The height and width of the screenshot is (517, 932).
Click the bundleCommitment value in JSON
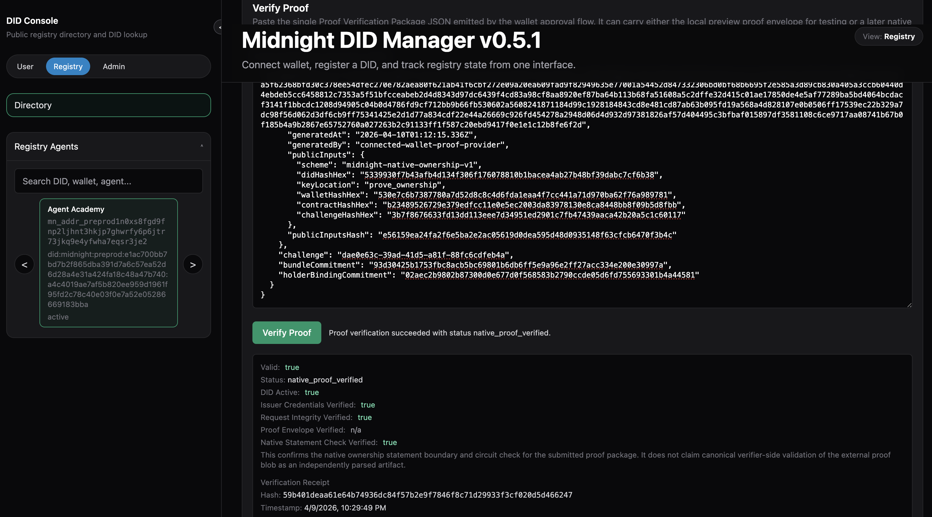point(518,265)
